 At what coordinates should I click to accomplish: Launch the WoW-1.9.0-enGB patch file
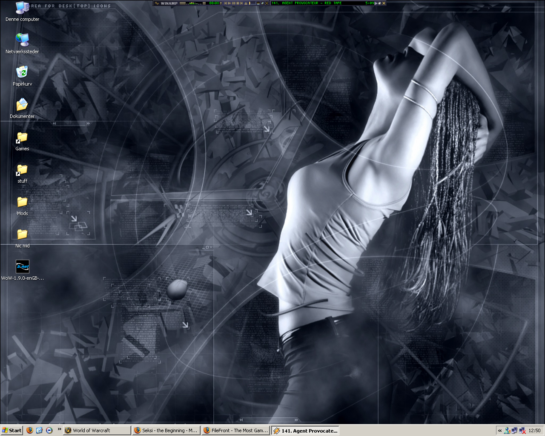tap(22, 267)
